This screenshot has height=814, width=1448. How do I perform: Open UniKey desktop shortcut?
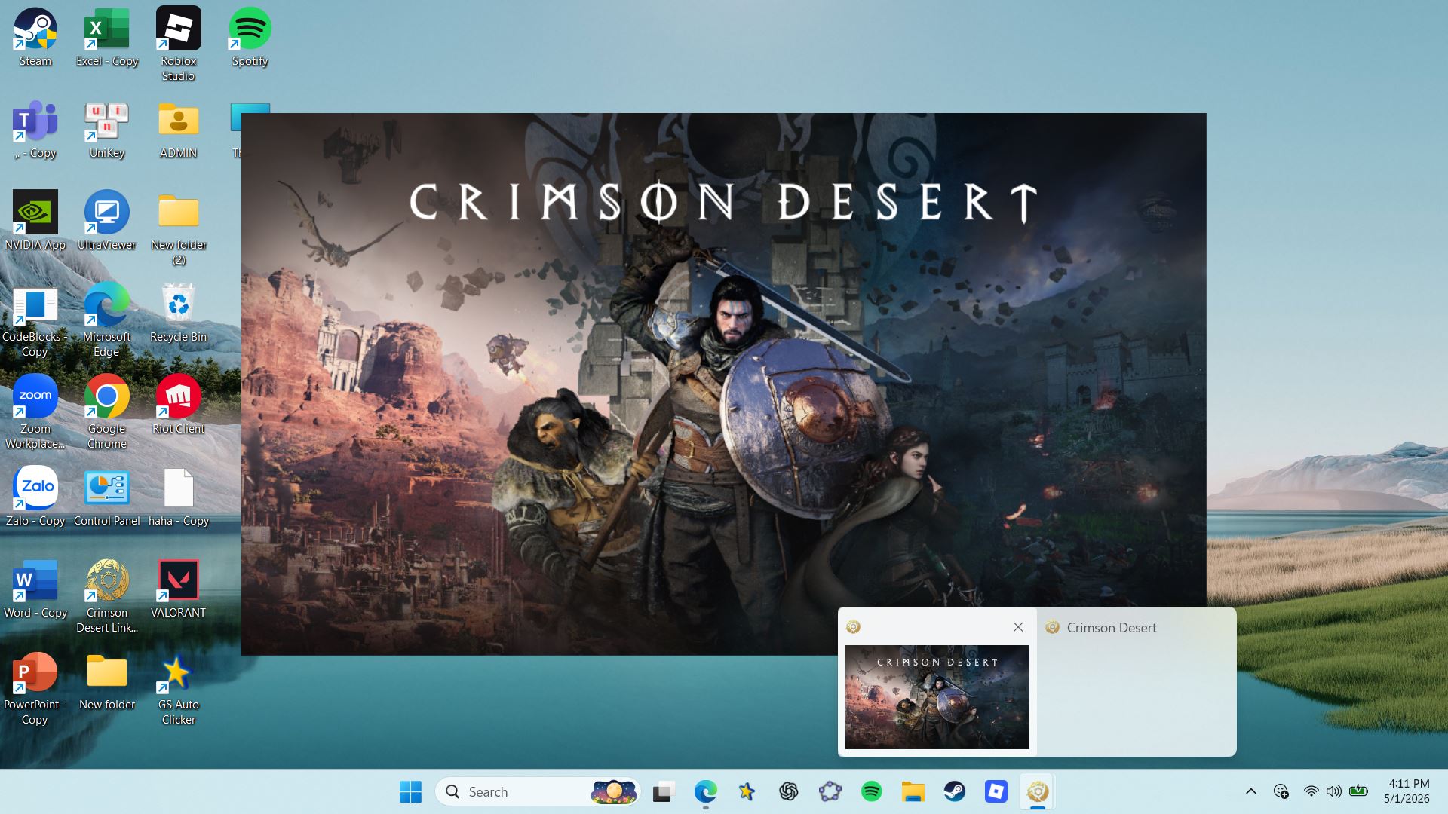click(107, 130)
